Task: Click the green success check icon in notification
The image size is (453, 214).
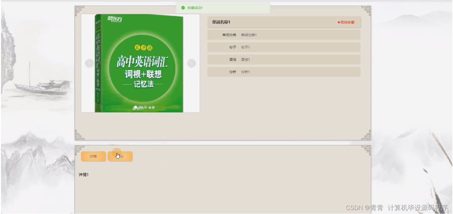Action: click(183, 8)
